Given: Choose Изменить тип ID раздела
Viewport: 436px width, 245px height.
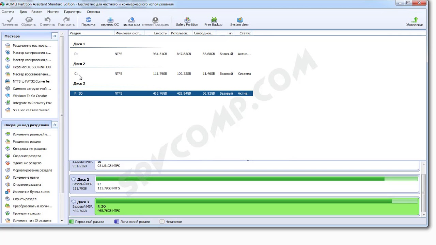Looking at the screenshot, I should coord(28,220).
